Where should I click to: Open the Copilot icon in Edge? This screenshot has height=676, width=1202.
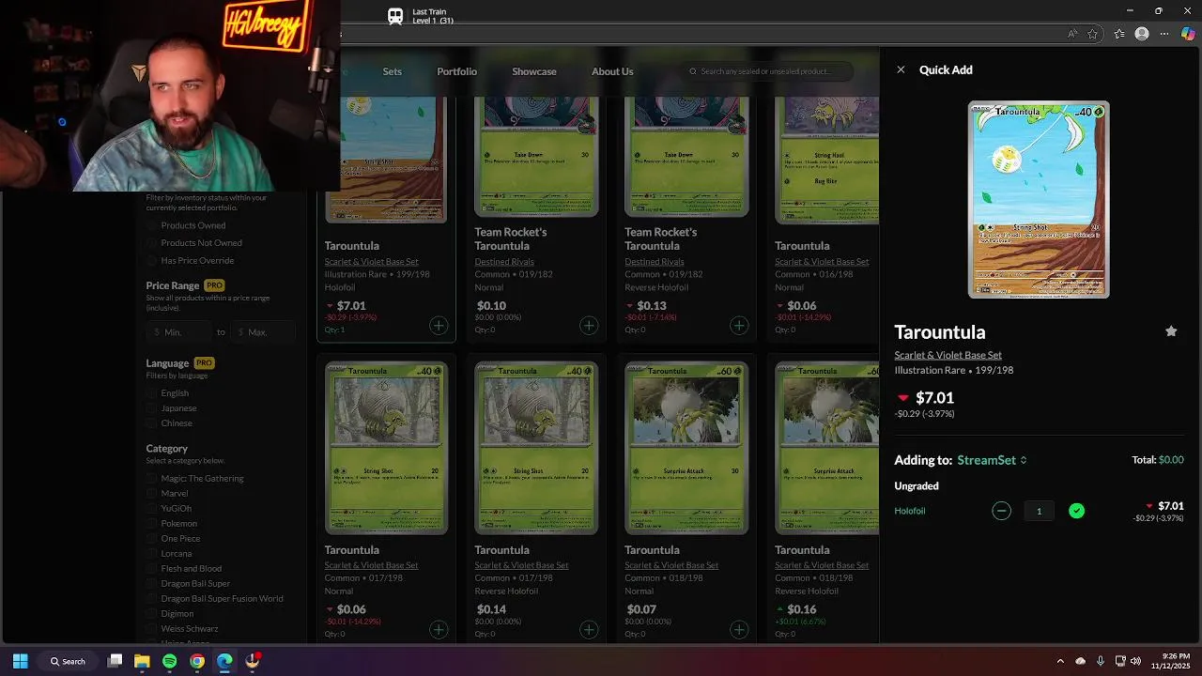[x=1189, y=34]
